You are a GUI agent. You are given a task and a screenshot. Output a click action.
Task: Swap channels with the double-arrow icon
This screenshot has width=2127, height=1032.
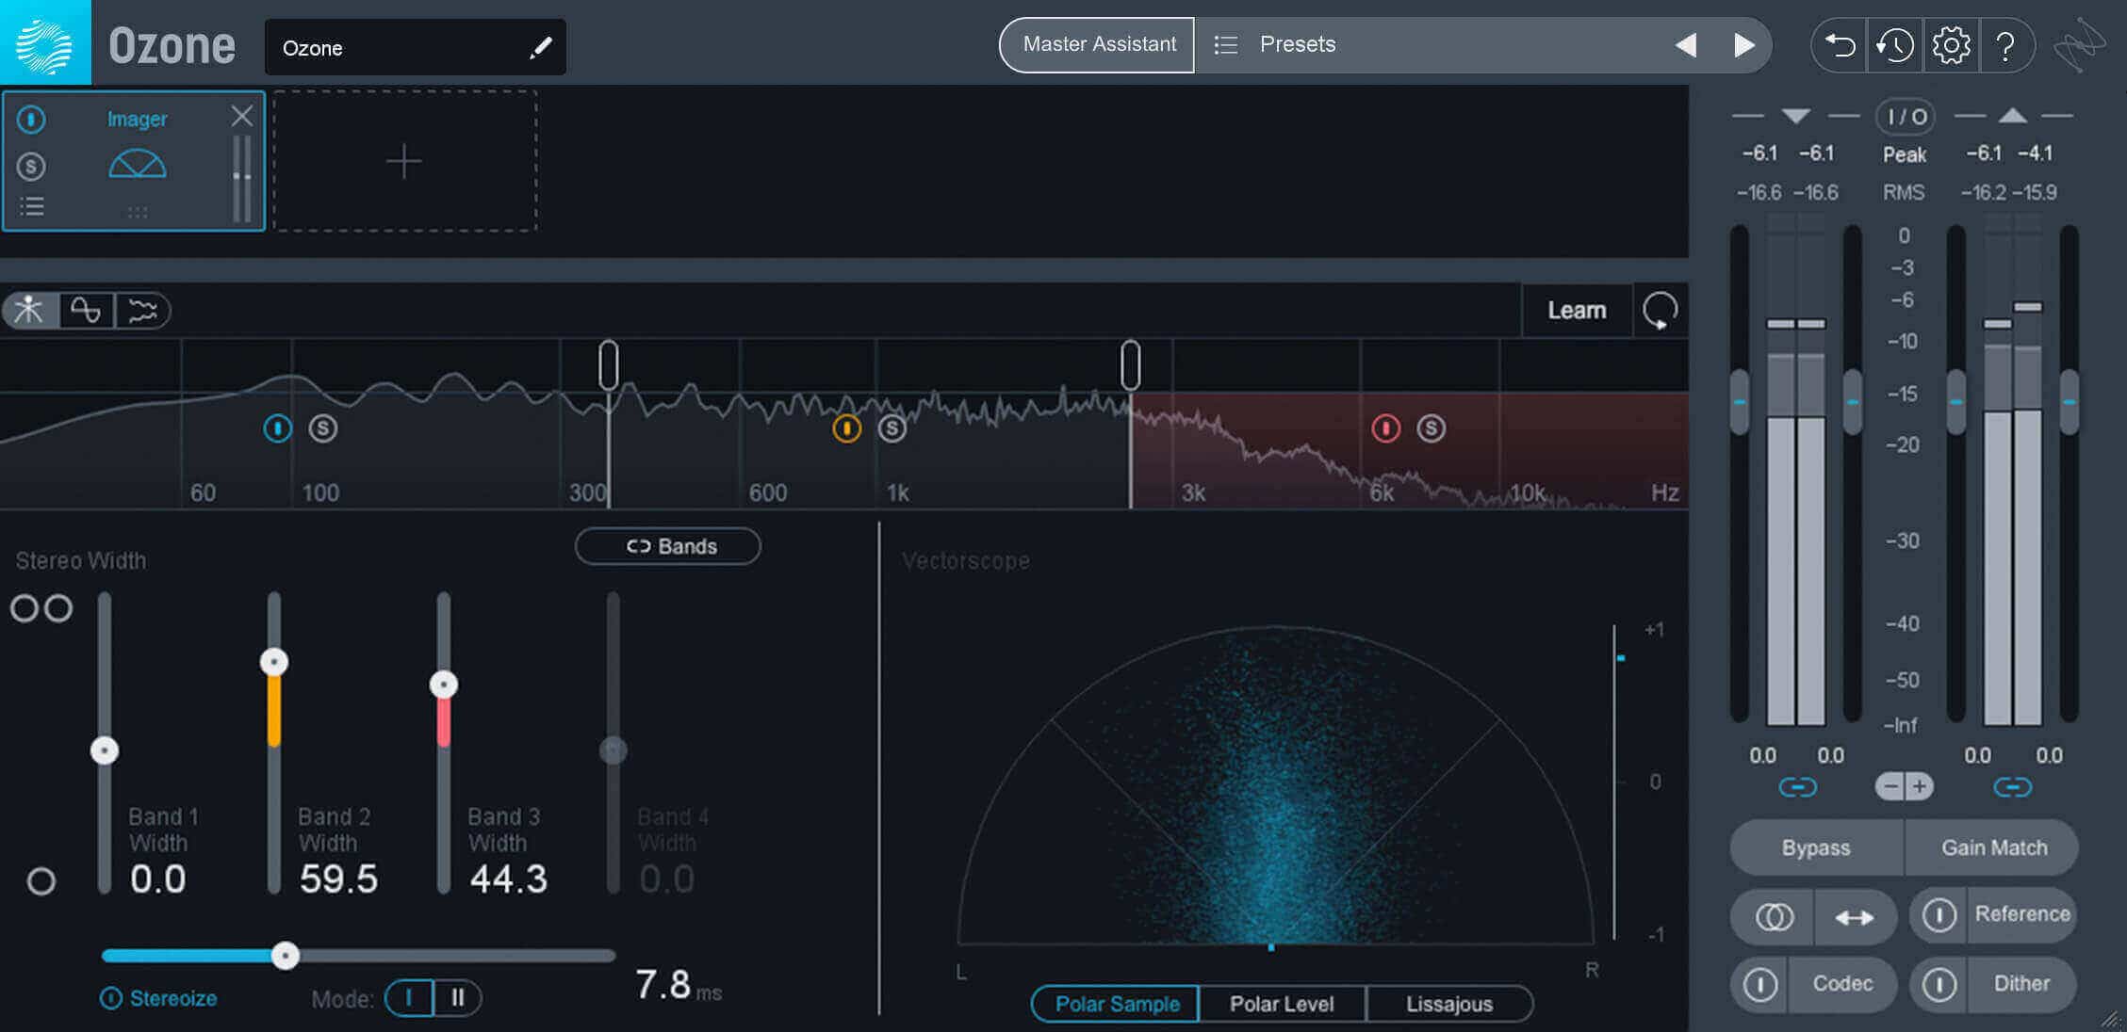1855,916
